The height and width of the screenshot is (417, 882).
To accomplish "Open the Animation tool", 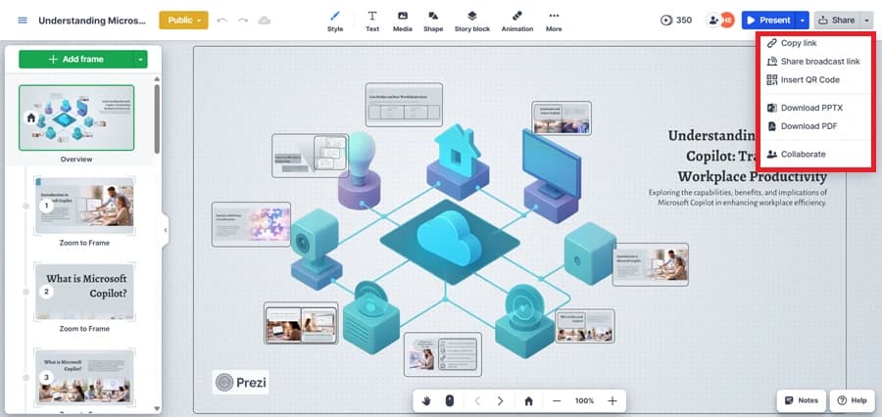I will click(x=516, y=21).
